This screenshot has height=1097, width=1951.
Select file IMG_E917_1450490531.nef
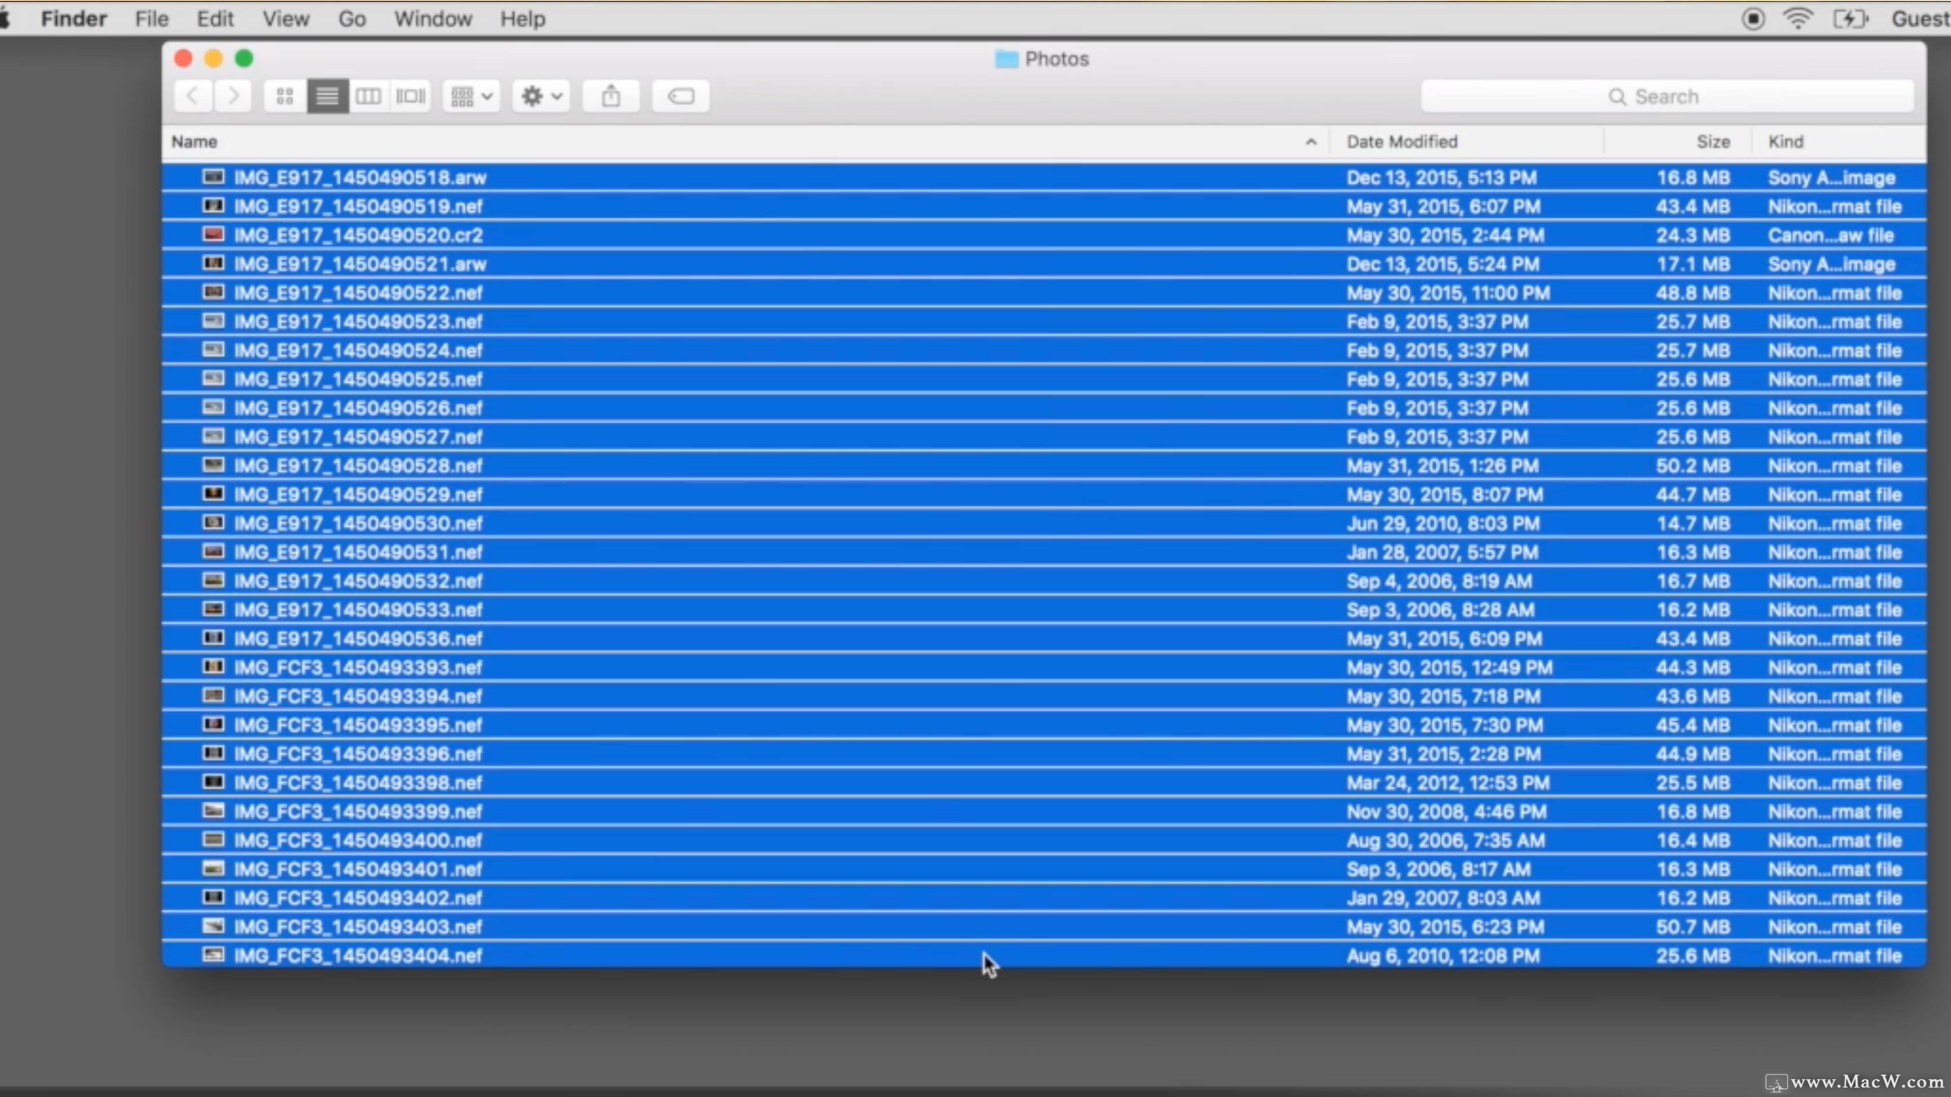1044,552
